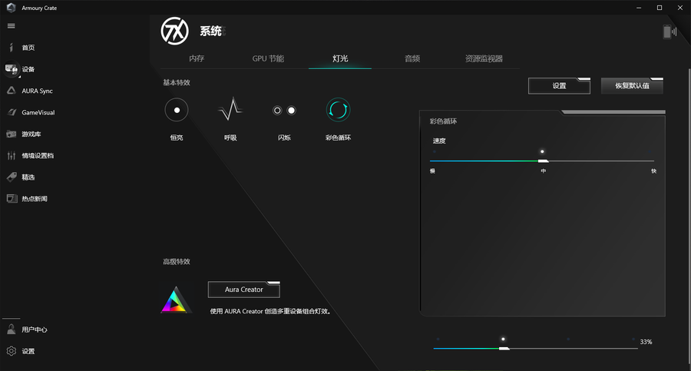Click the Armoury Crate title logo

click(11, 8)
